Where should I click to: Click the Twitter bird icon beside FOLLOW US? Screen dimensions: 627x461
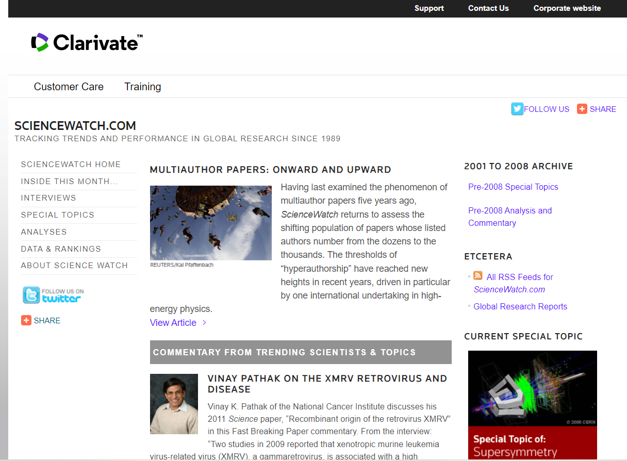click(x=517, y=109)
